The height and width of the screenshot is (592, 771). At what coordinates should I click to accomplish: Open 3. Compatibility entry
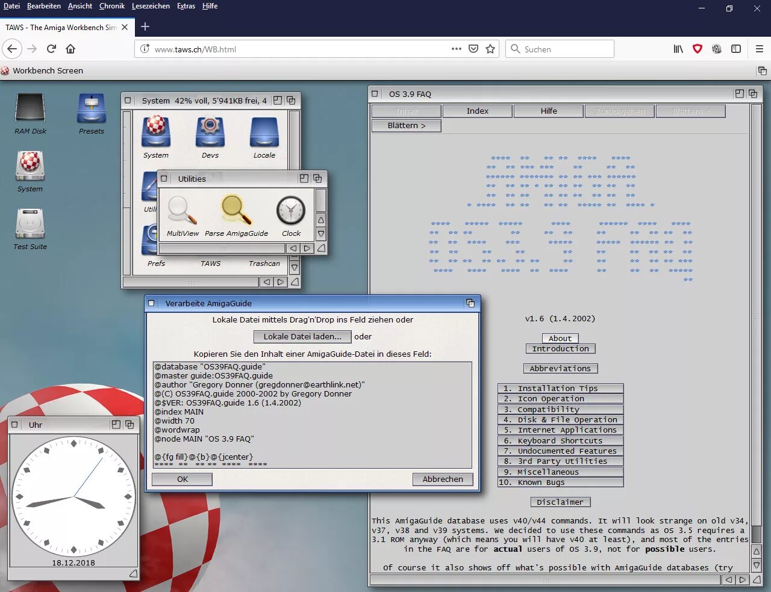561,409
